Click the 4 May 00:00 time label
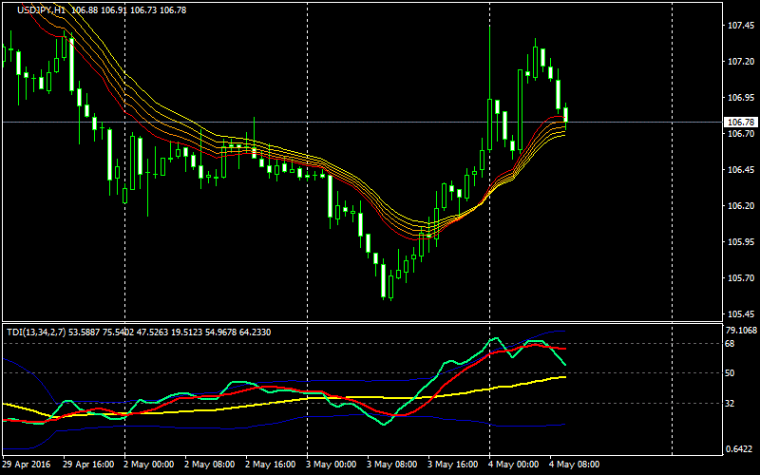Screen dimensions: 760x475 point(513,465)
